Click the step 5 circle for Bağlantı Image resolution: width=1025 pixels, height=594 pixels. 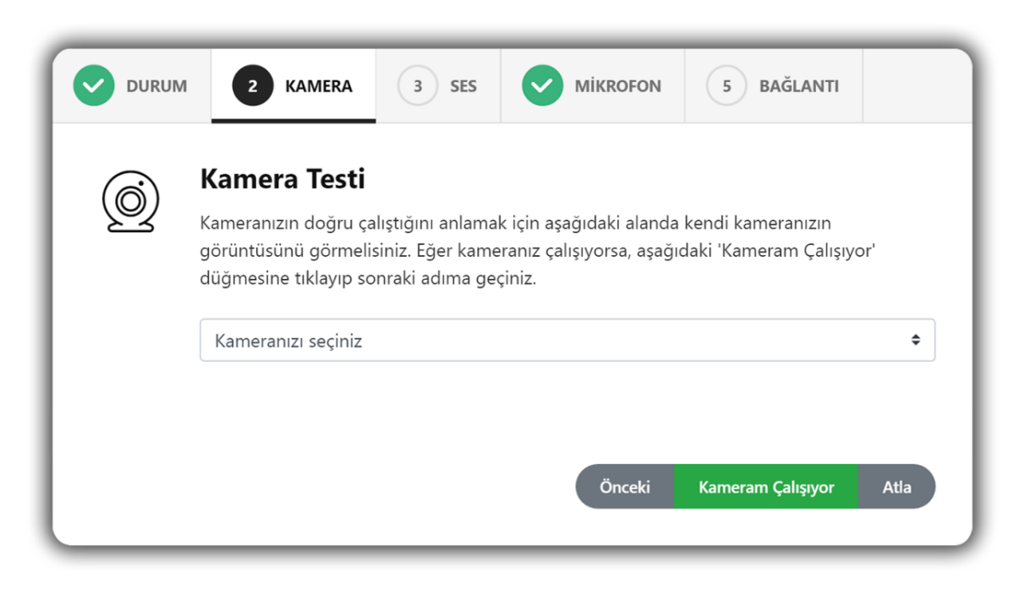726,85
